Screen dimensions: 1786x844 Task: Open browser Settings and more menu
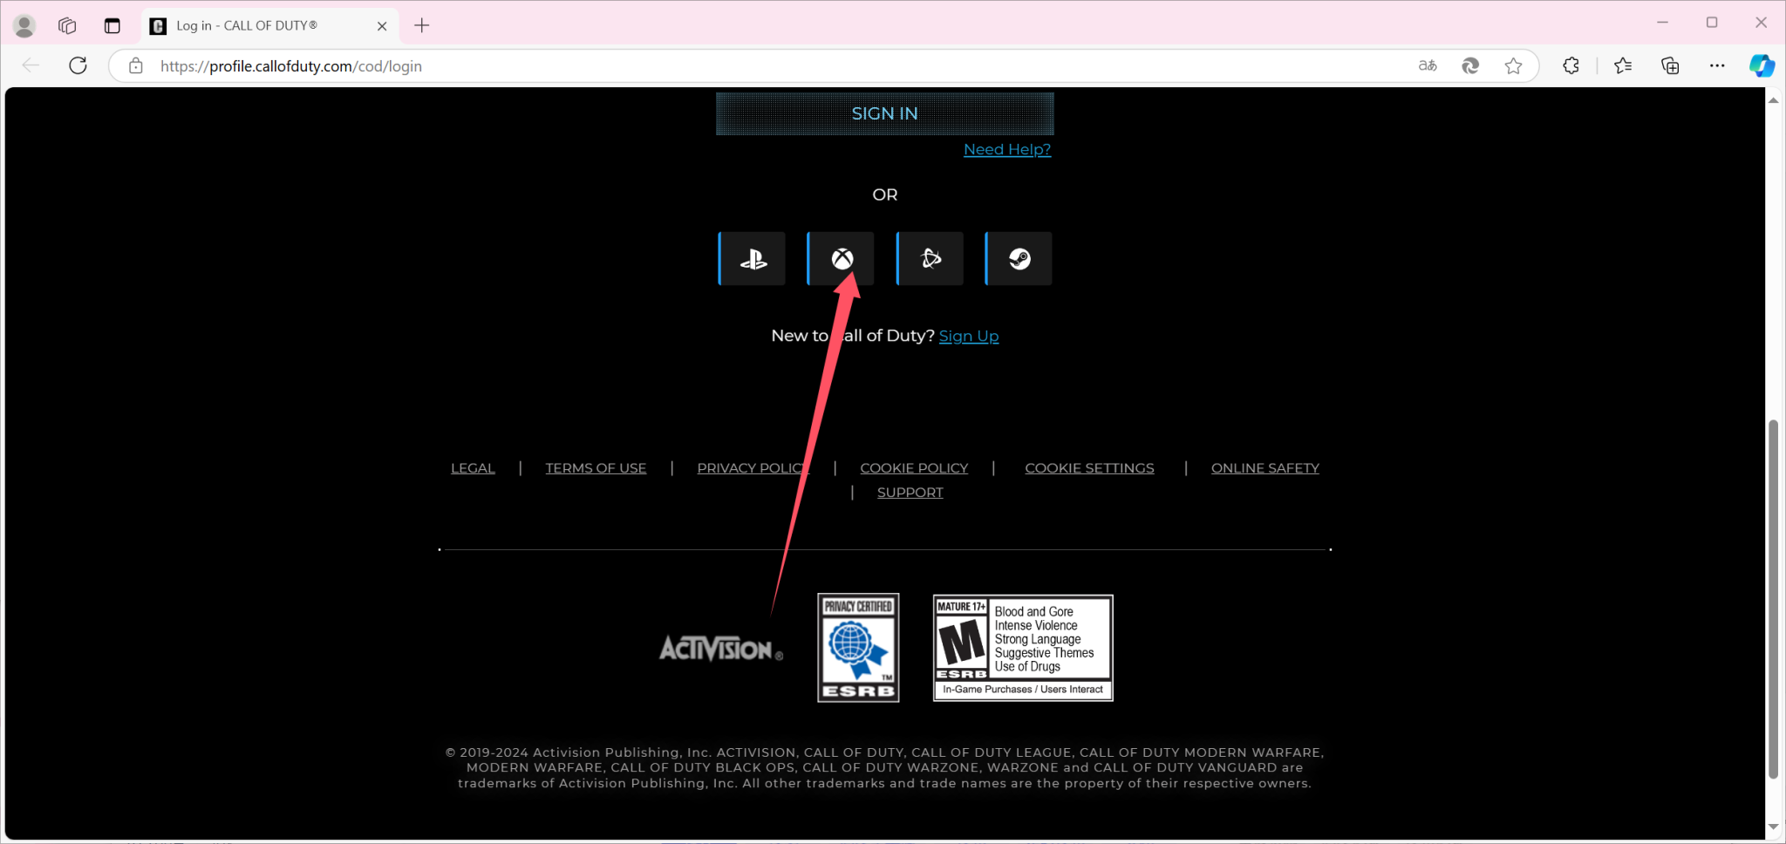coord(1716,65)
